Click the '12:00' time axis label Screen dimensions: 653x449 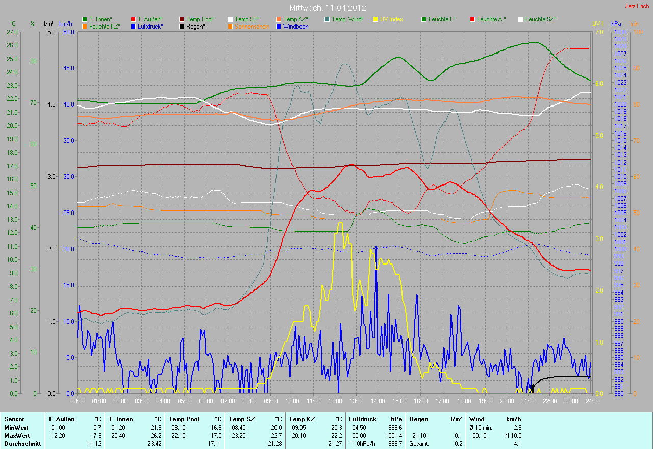[335, 401]
